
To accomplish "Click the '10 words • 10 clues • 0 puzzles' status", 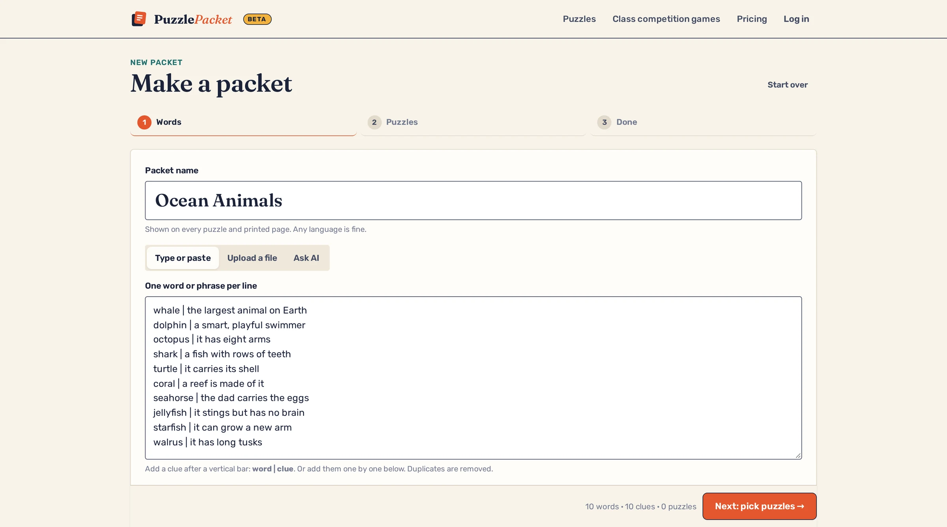I will click(x=640, y=506).
